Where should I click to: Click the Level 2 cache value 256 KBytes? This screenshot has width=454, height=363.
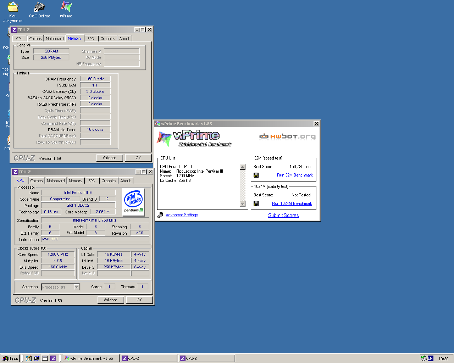coord(114,267)
